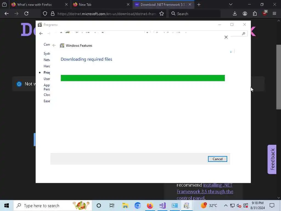Open the taskbar clock and date
This screenshot has height=211, width=281.
257,206
